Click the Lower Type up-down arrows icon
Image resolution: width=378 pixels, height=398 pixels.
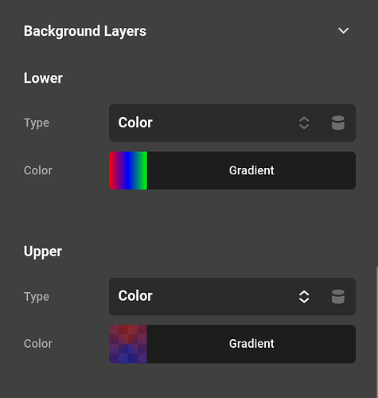304,123
